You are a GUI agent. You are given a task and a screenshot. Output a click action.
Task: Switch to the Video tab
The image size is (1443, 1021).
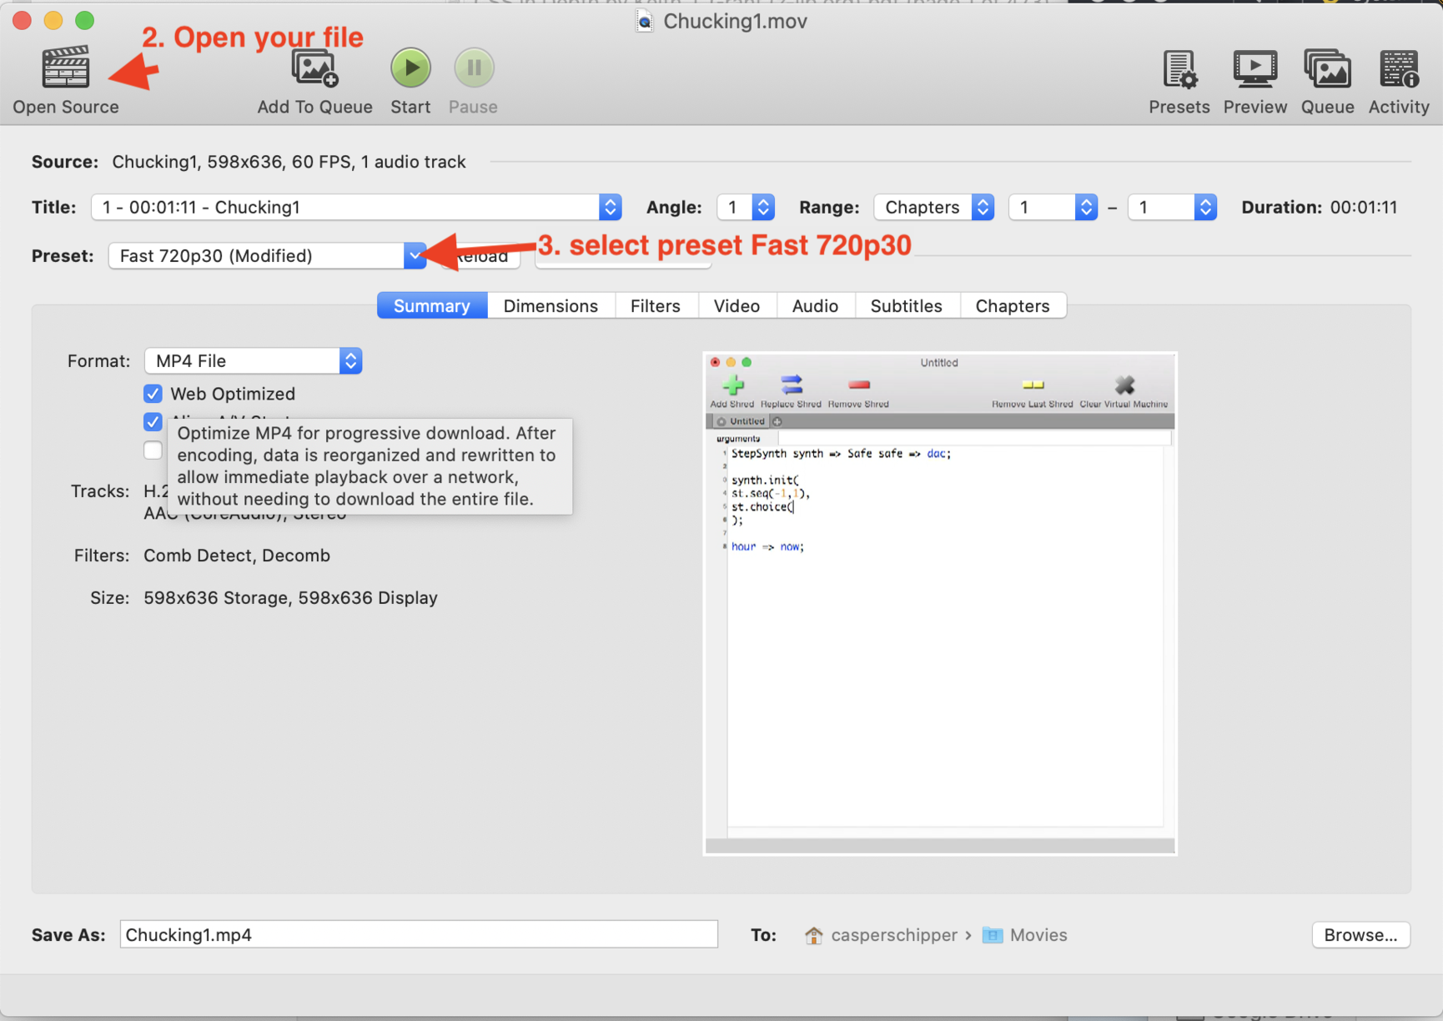pos(737,306)
